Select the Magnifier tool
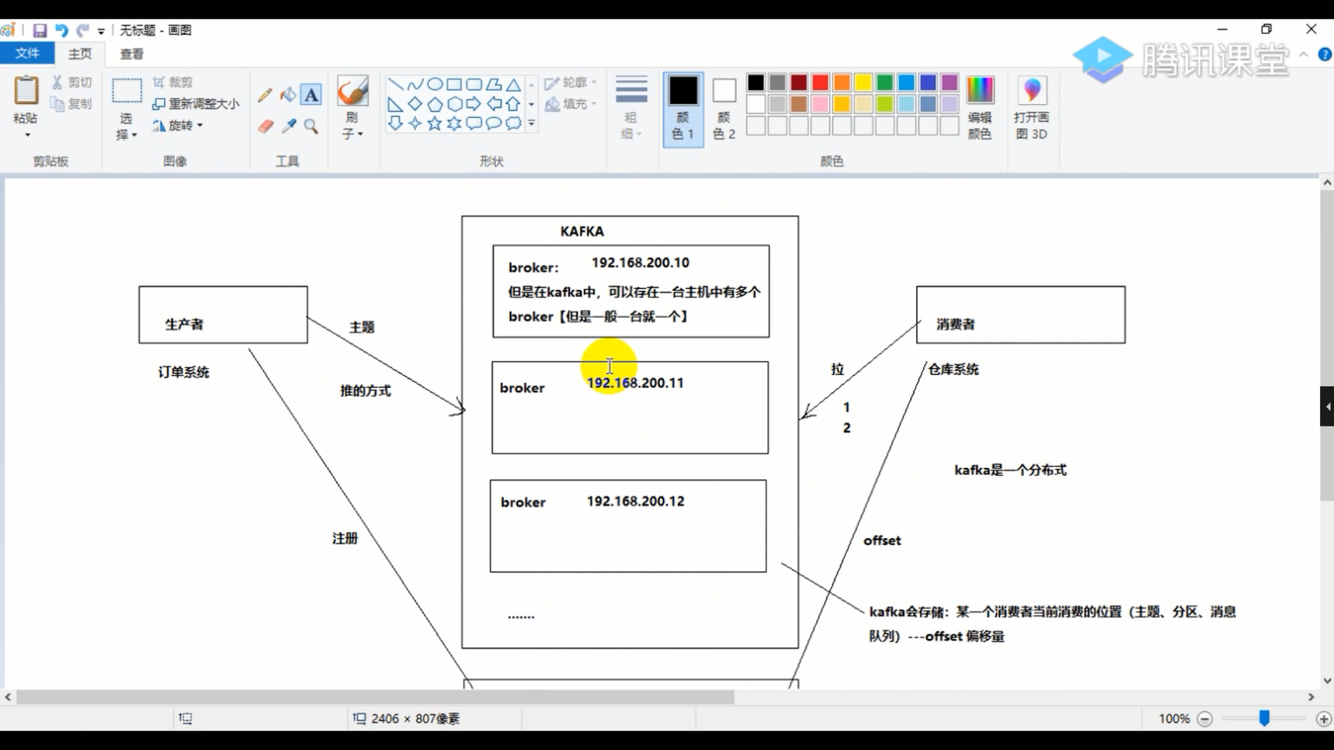This screenshot has width=1334, height=750. 311,126
